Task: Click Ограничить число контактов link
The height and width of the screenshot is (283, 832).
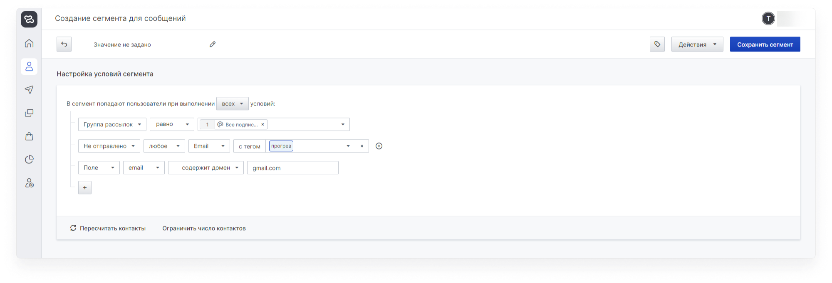Action: (204, 228)
